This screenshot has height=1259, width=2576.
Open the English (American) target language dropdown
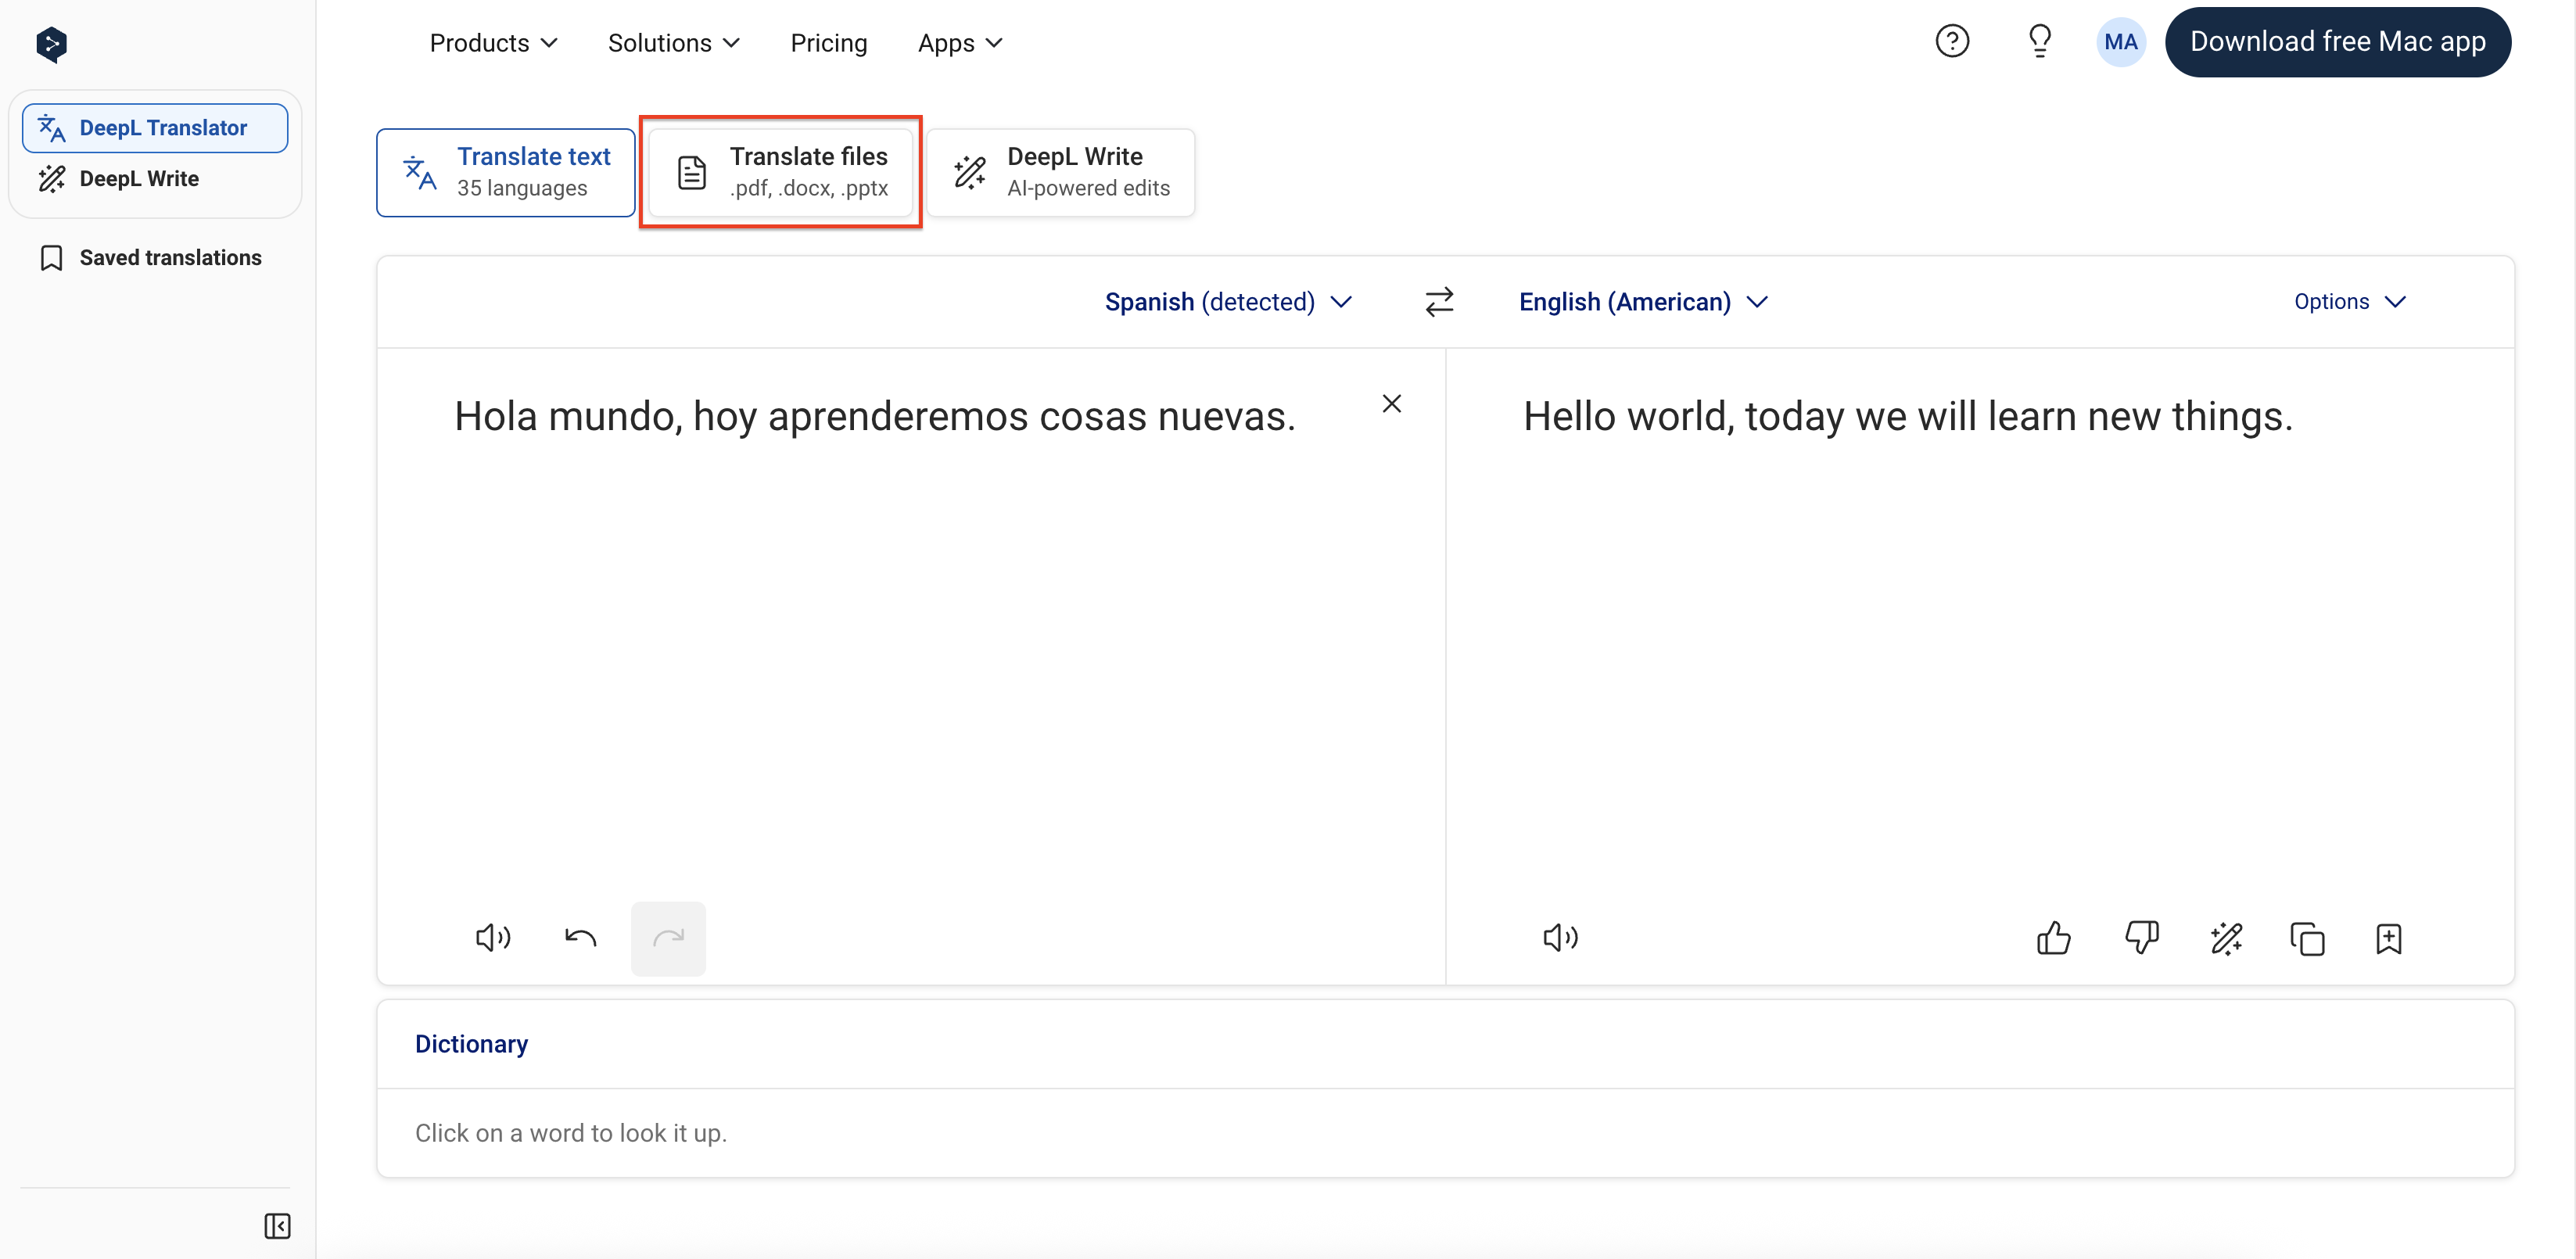click(x=1643, y=301)
